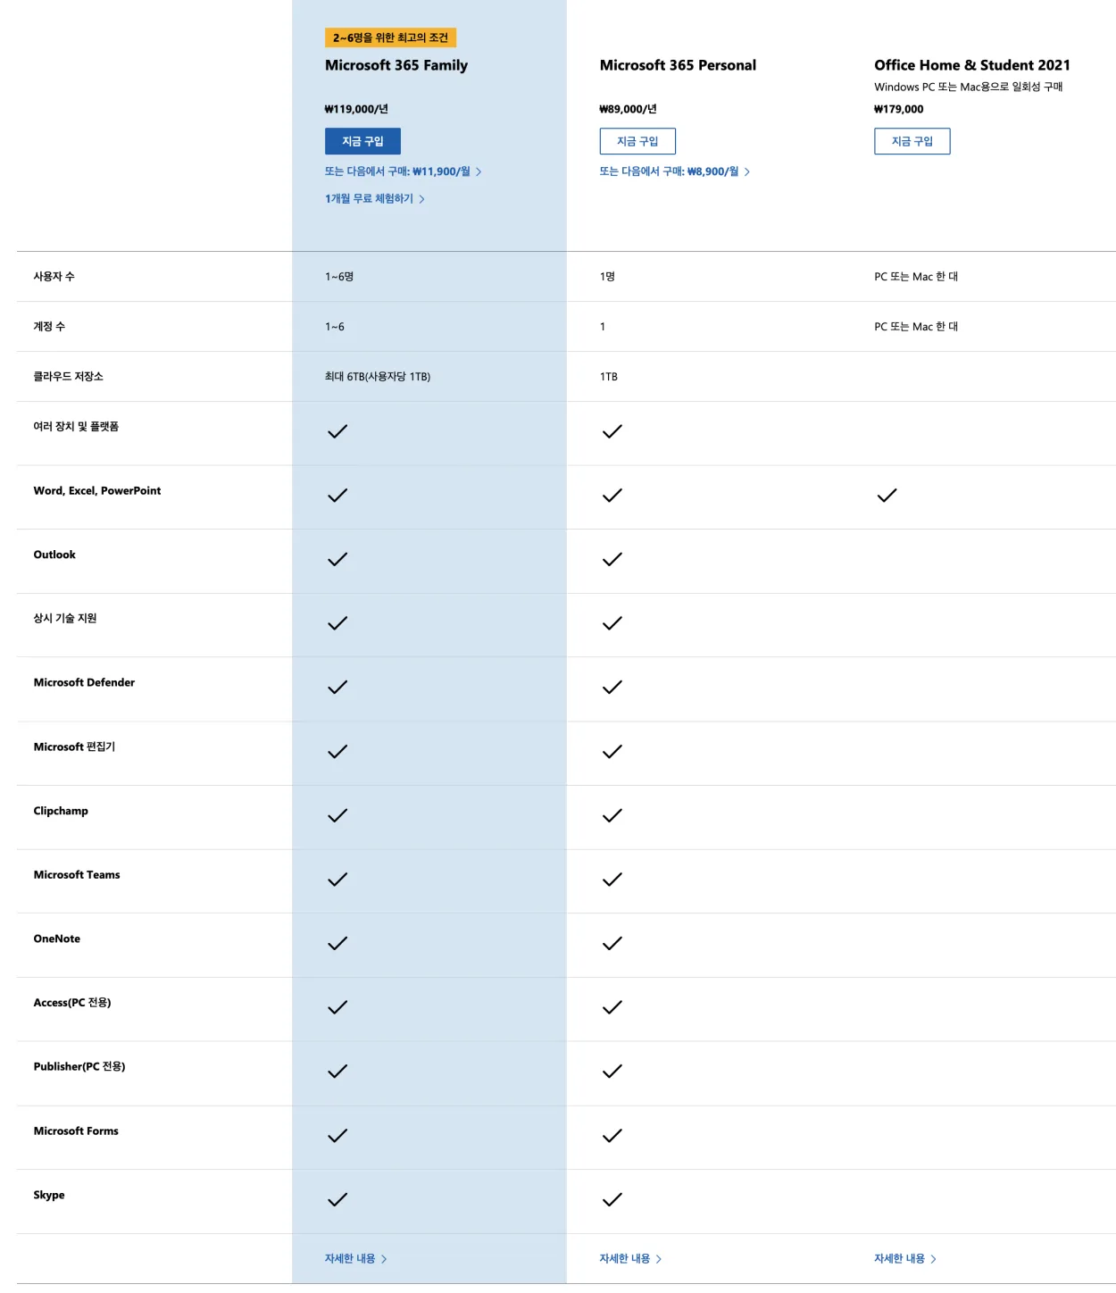Click the 1~6명 users cell
Screen dimensions: 1116x1293
(x=339, y=277)
